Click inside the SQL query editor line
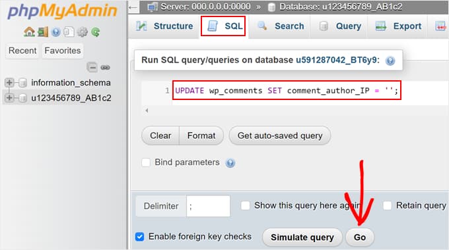 (x=287, y=91)
